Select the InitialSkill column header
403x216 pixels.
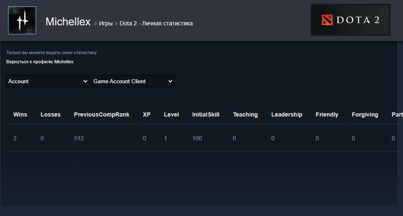(205, 114)
